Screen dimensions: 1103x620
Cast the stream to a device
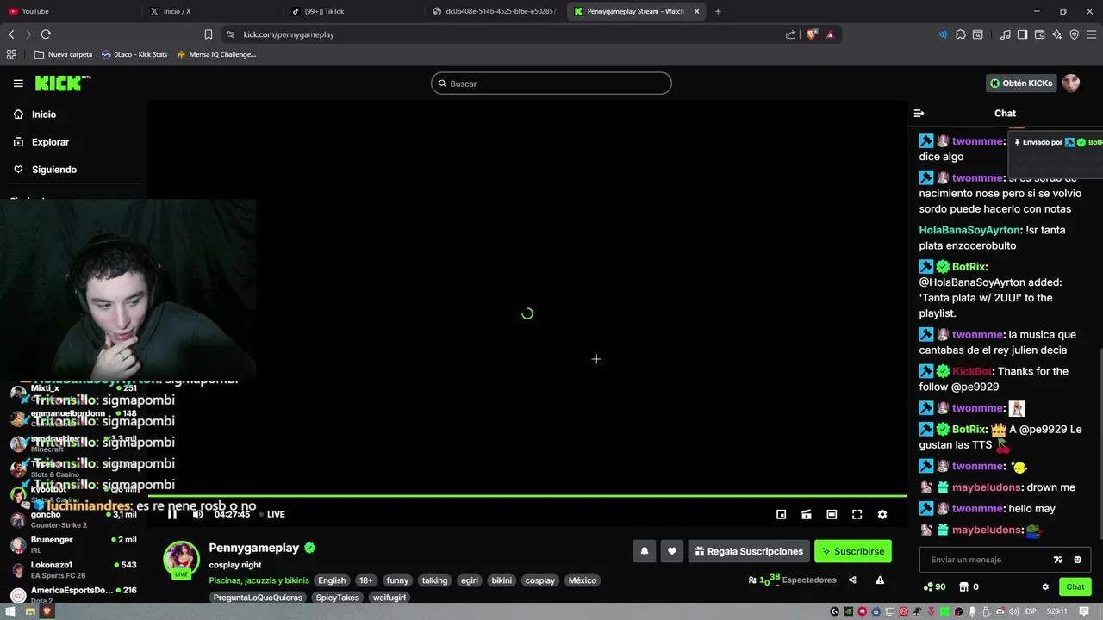[x=807, y=514]
